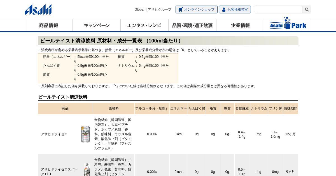
Task: Click the たんぱく質 column header
Action: [x=197, y=108]
